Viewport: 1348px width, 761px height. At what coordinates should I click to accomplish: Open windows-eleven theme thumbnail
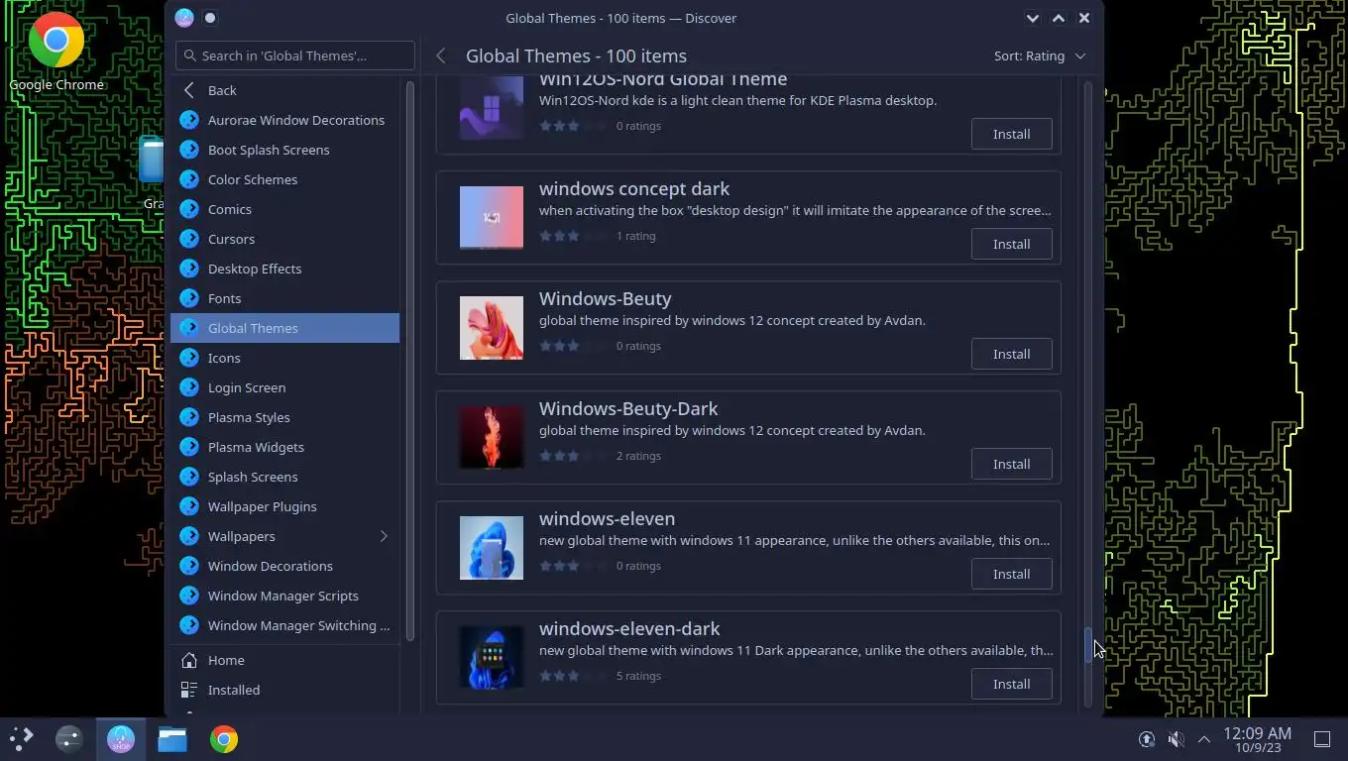(x=492, y=547)
